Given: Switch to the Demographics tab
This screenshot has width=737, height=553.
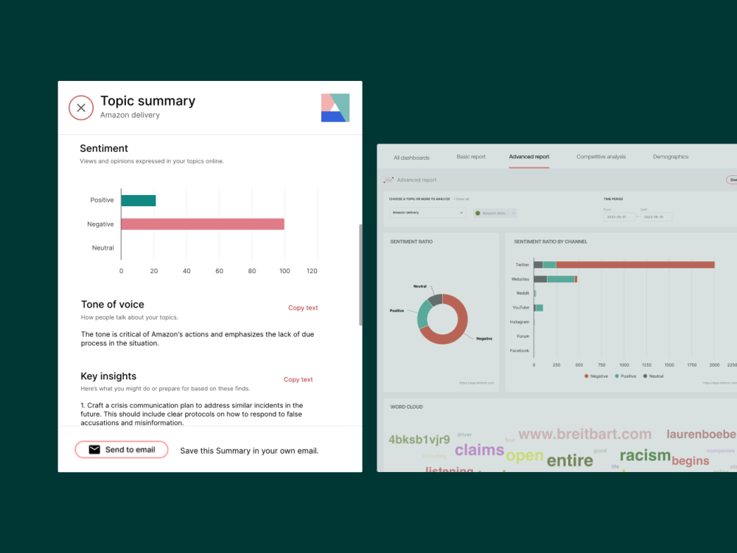Looking at the screenshot, I should 670,157.
